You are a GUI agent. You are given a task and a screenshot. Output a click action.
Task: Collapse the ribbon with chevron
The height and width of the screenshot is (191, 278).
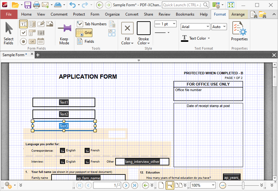274,14
